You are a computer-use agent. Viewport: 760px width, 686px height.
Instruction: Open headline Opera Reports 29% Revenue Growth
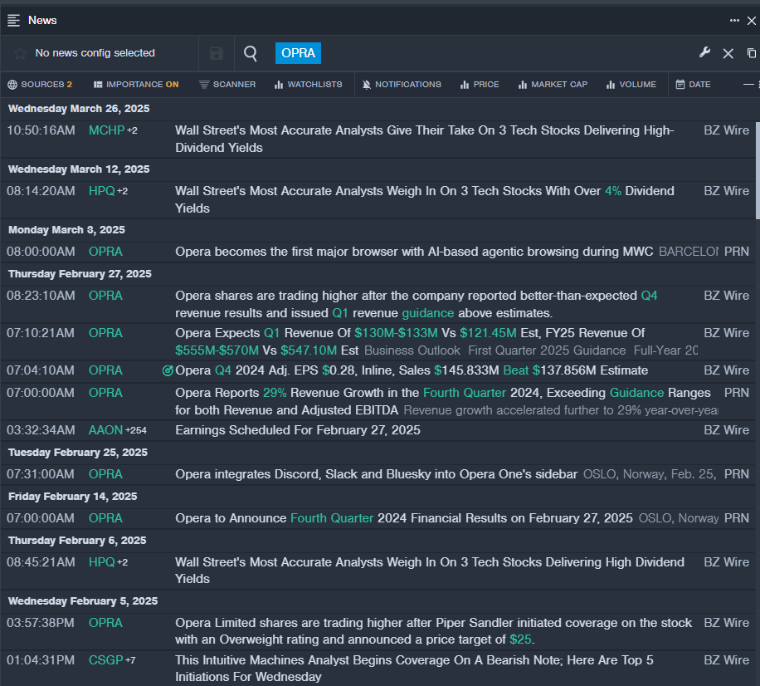point(443,401)
